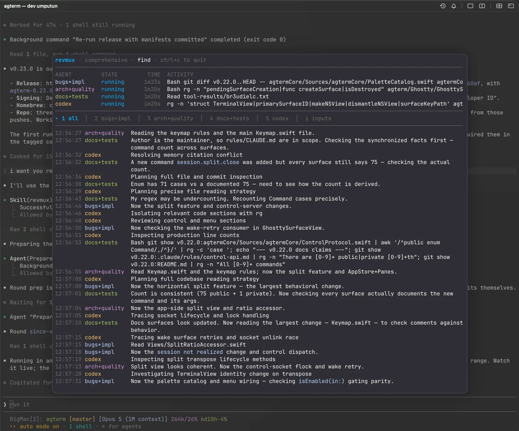
Task: Click the STATE column header
Action: click(x=109, y=75)
